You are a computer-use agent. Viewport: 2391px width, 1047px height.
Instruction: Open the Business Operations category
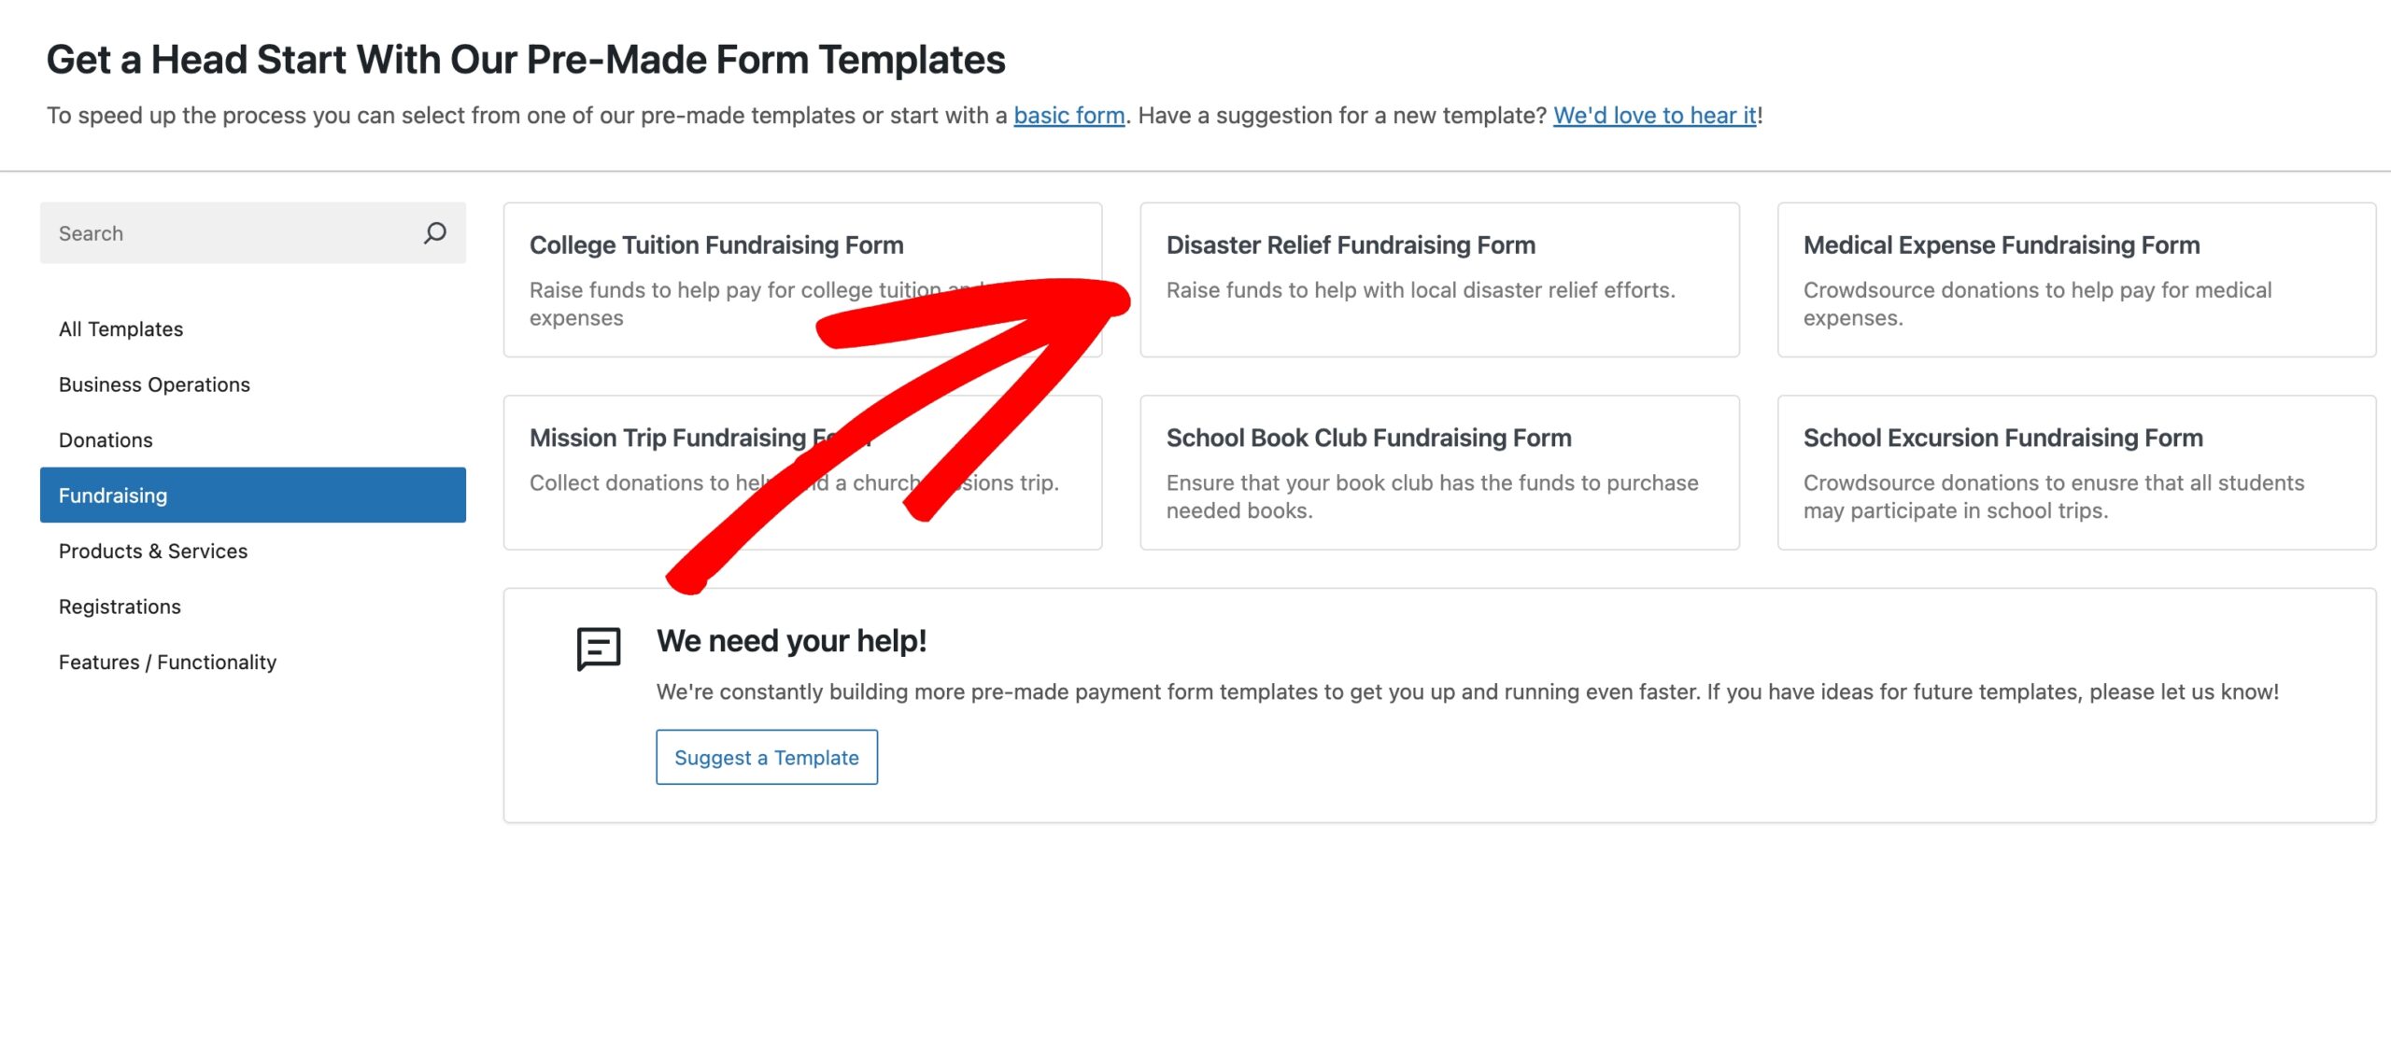pos(154,384)
